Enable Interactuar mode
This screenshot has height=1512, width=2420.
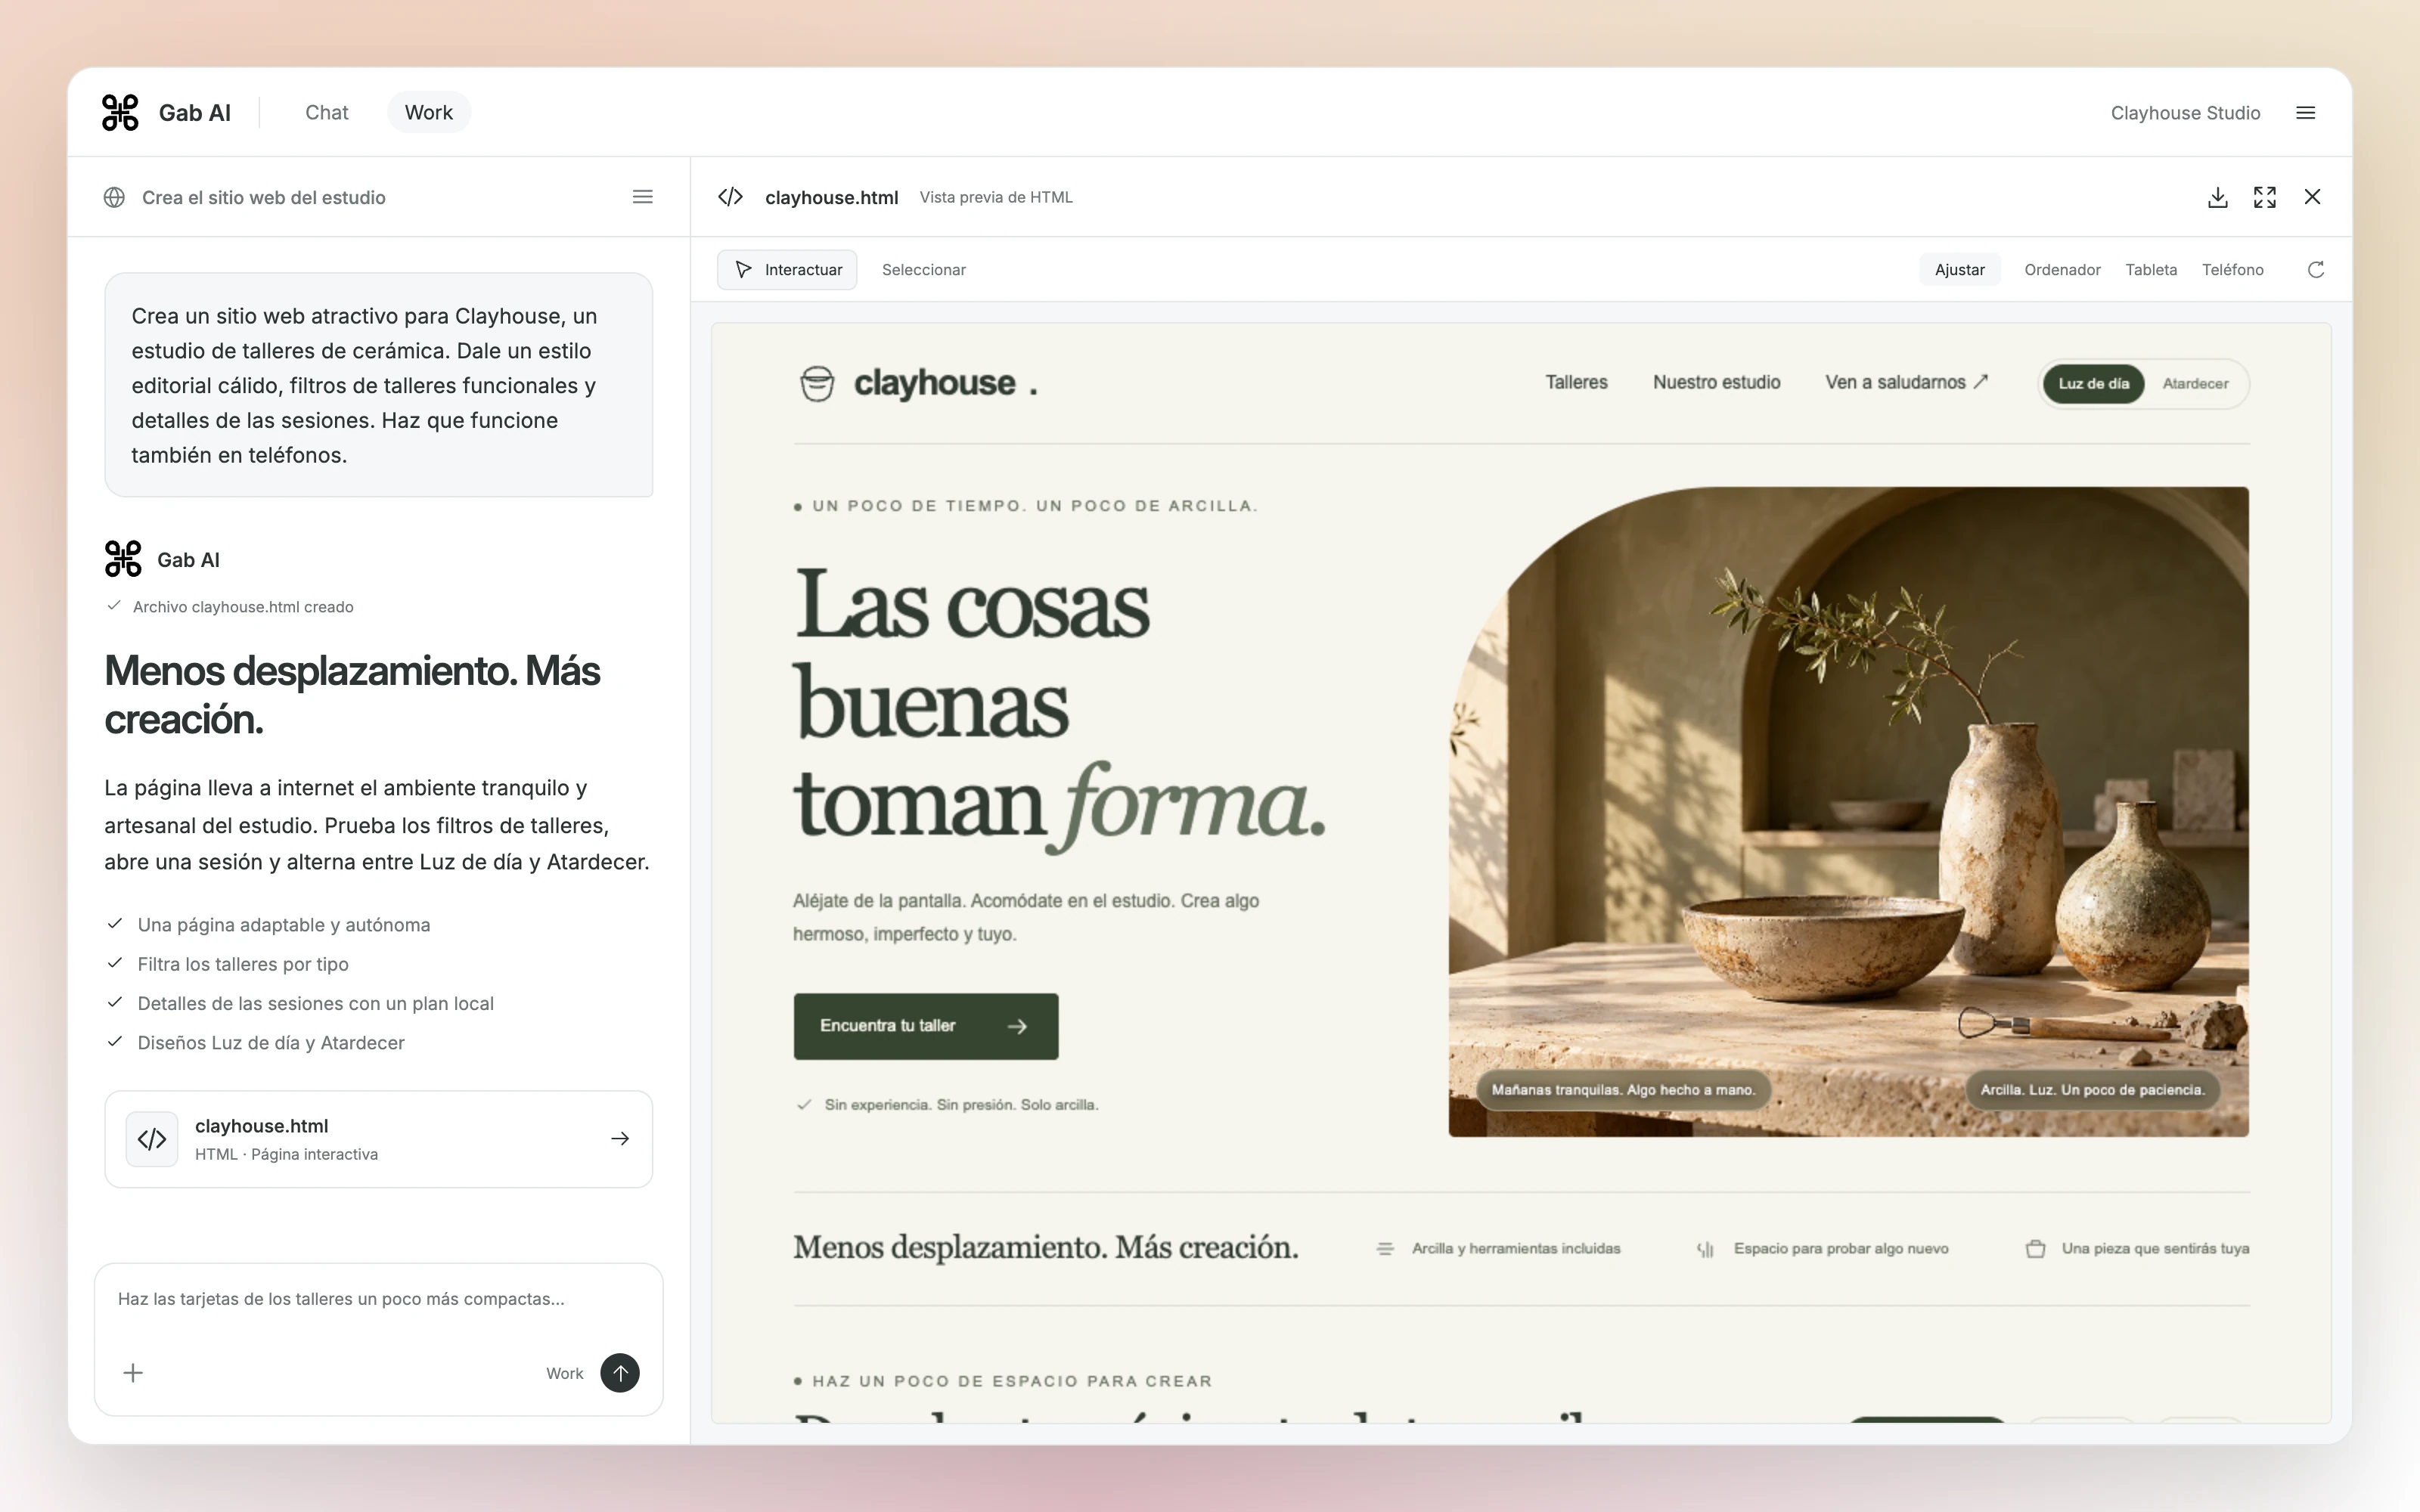point(787,270)
